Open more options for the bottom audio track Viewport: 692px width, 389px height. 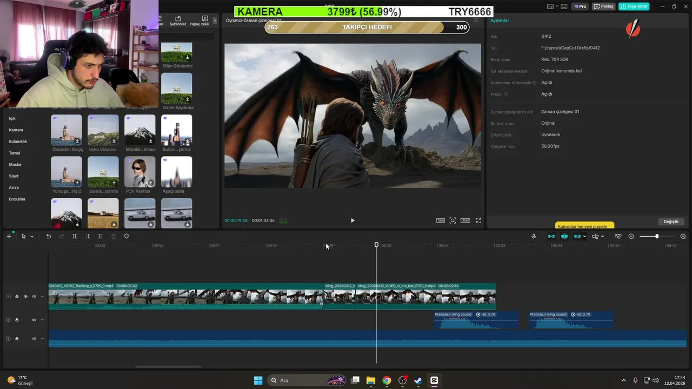[x=43, y=339]
